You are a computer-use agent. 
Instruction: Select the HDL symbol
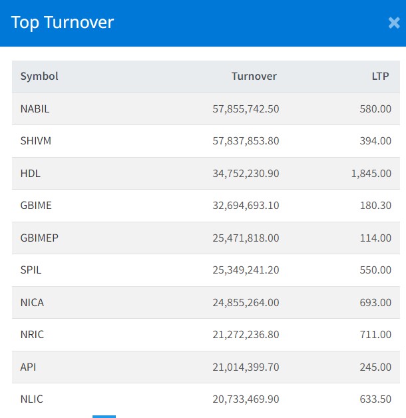click(x=31, y=173)
